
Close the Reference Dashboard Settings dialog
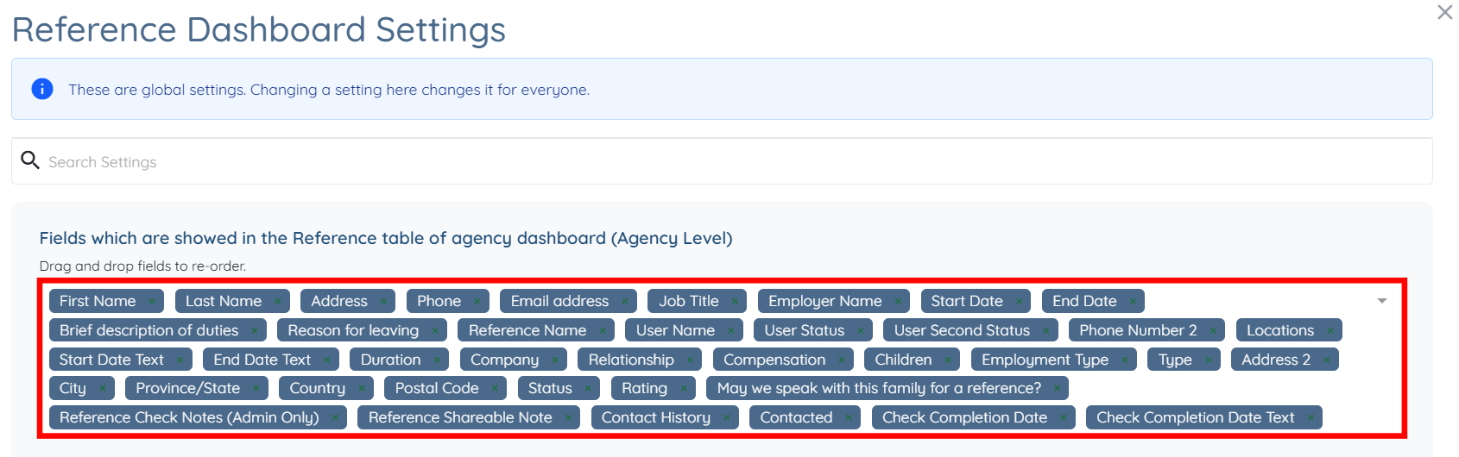[1444, 12]
